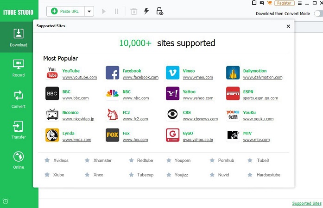This screenshot has width=323, height=208.
Task: Click the MTV logo icon
Action: click(233, 135)
